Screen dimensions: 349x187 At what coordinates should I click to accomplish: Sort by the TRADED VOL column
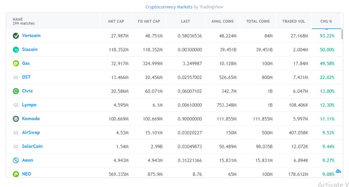[x=294, y=21]
